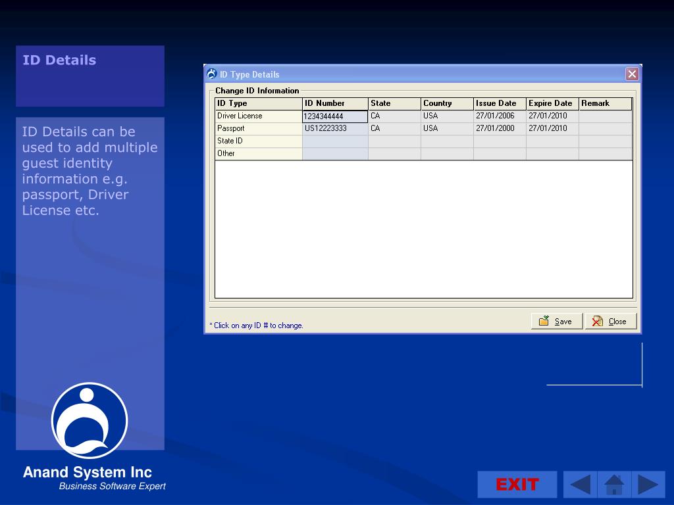Click Passport country USA cell
The image size is (674, 505).
pos(447,128)
